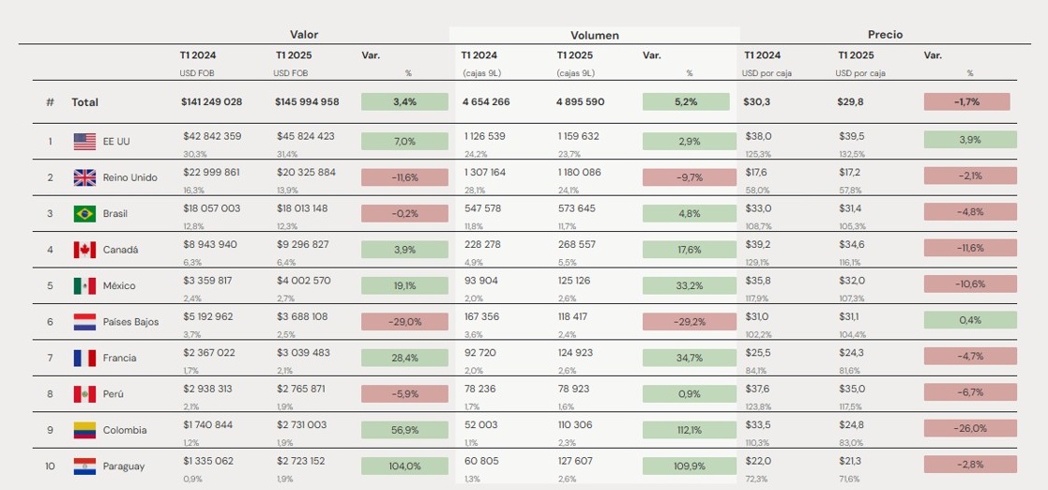This screenshot has width=1048, height=490.
Task: Click Colombia's 112,1% volume variation cell
Action: [x=686, y=430]
